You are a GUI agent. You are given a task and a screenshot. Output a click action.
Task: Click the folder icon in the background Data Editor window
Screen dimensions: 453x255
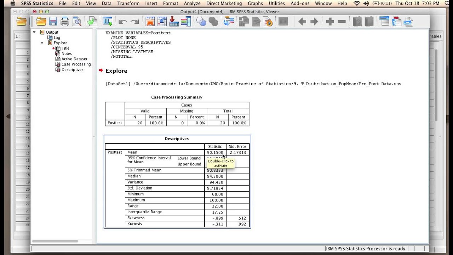(x=21, y=22)
